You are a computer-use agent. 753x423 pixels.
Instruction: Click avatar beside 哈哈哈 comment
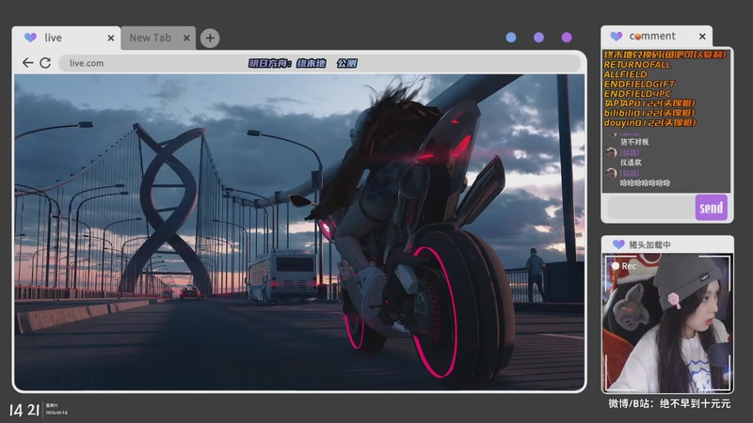click(611, 173)
